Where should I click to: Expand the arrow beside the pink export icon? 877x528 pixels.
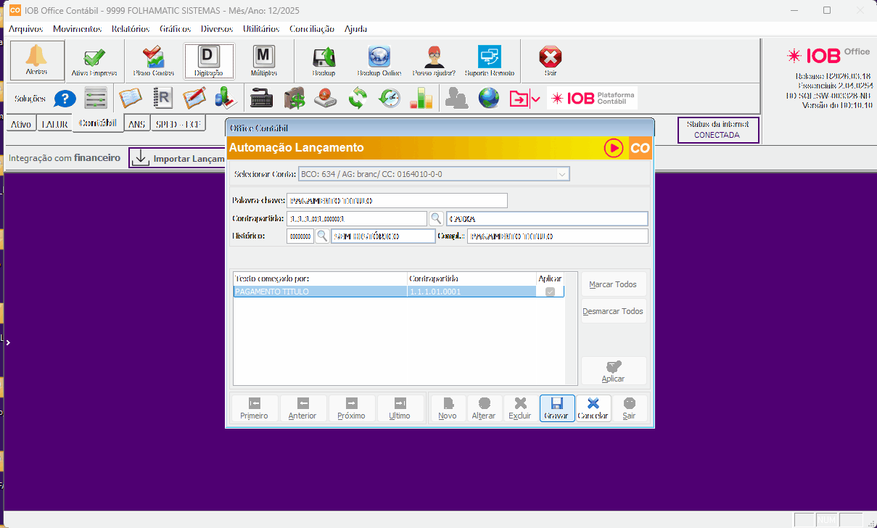pyautogui.click(x=536, y=99)
